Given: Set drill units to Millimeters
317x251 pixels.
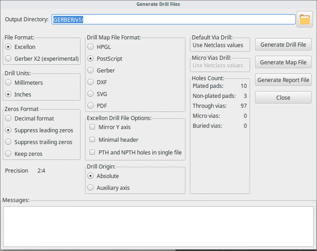Looking at the screenshot, I should (9, 83).
